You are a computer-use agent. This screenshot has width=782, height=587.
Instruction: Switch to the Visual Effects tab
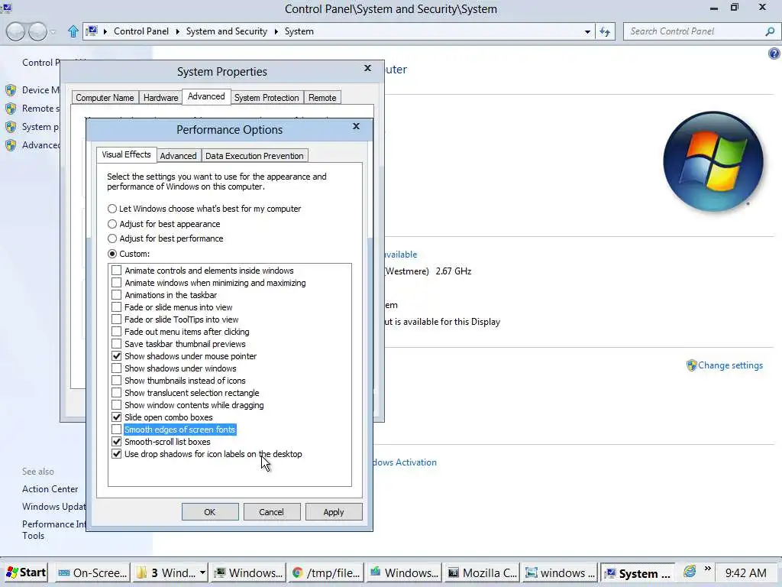coord(126,154)
